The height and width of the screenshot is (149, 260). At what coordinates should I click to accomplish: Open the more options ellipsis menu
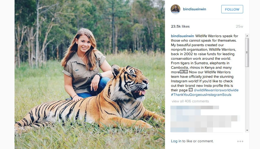tap(240, 141)
